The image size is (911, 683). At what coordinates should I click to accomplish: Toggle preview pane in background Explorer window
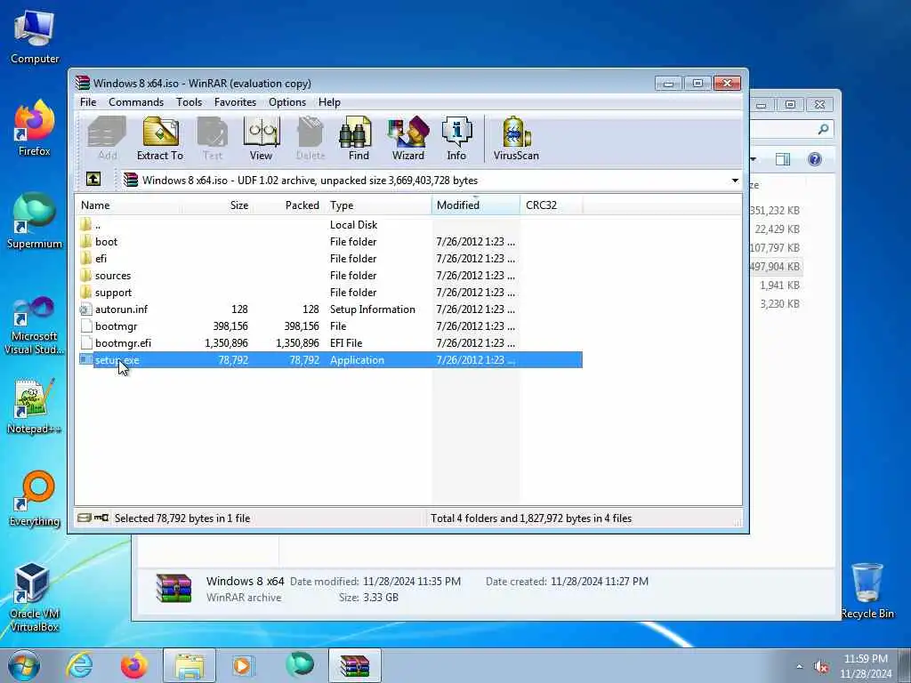[x=783, y=159]
